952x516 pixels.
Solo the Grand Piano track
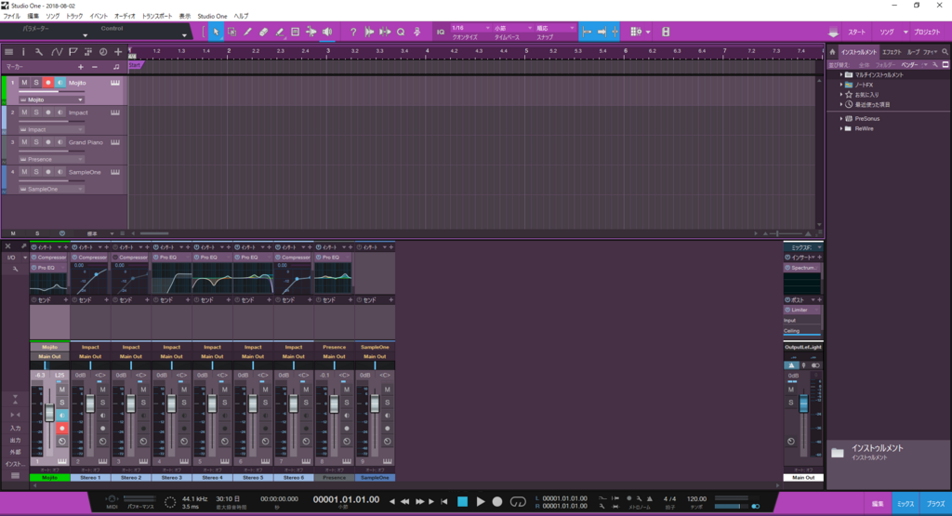(x=36, y=142)
